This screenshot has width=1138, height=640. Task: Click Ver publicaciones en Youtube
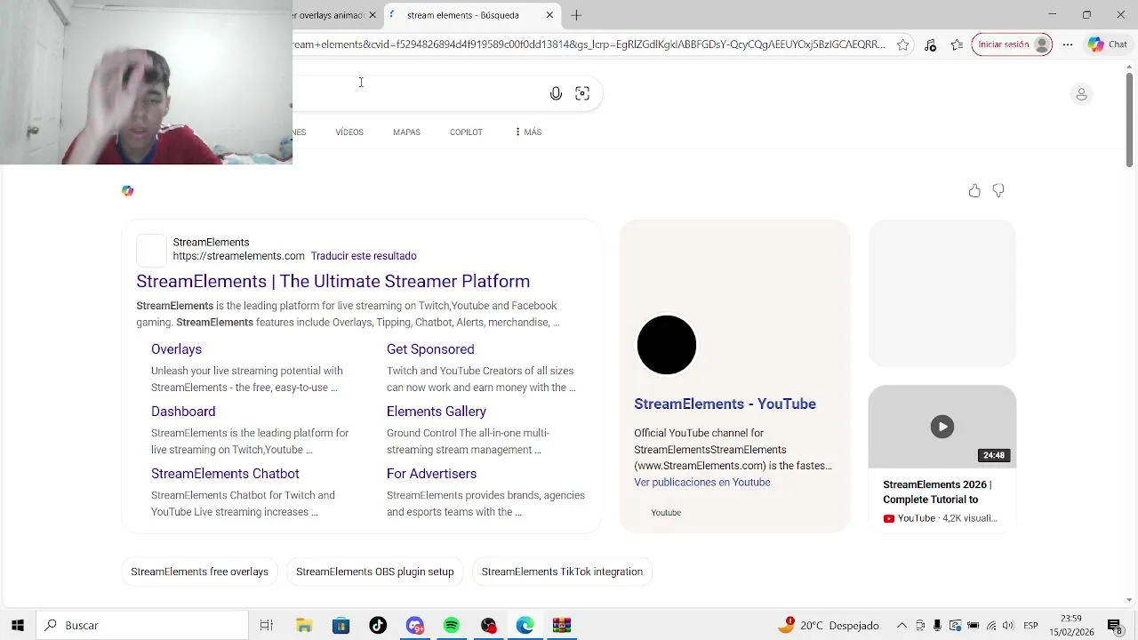[702, 482]
